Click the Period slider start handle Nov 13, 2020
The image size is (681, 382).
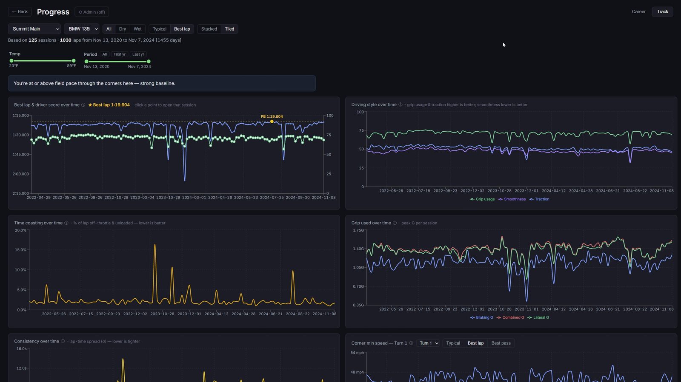coord(86,62)
